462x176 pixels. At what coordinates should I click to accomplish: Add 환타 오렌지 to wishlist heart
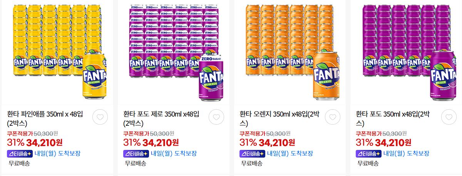333,117
